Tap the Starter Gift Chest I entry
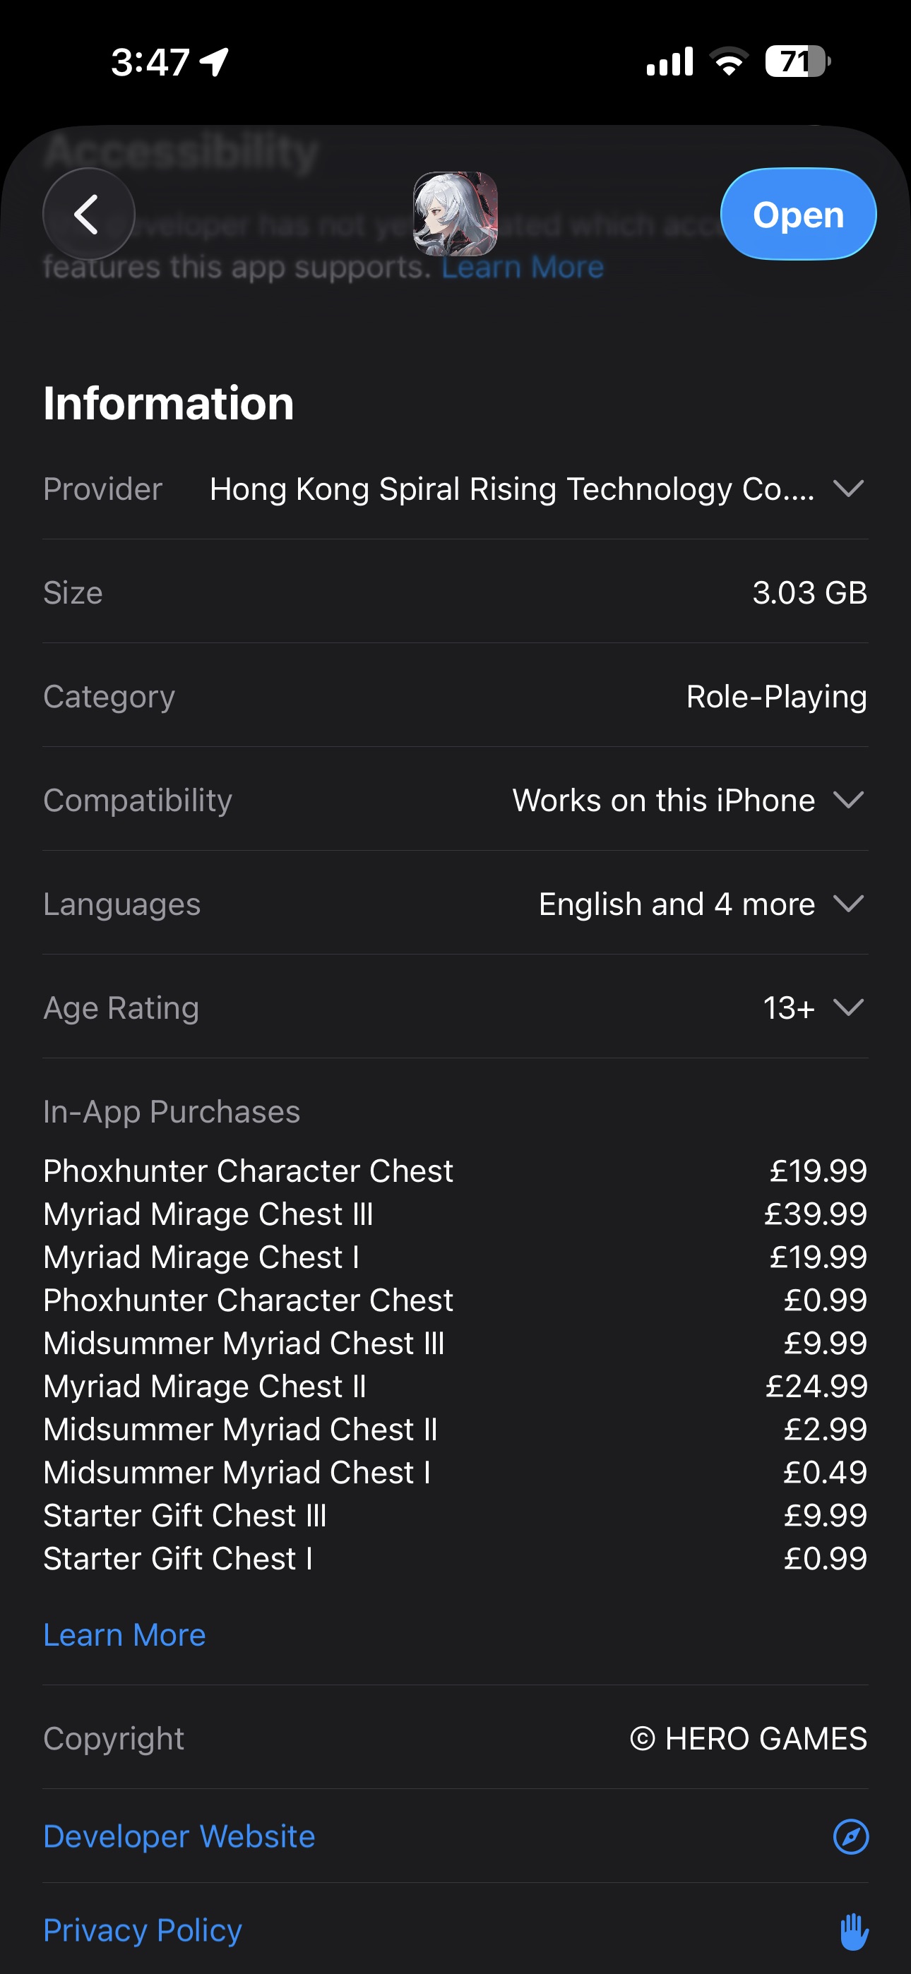The width and height of the screenshot is (911, 1974). tap(178, 1558)
